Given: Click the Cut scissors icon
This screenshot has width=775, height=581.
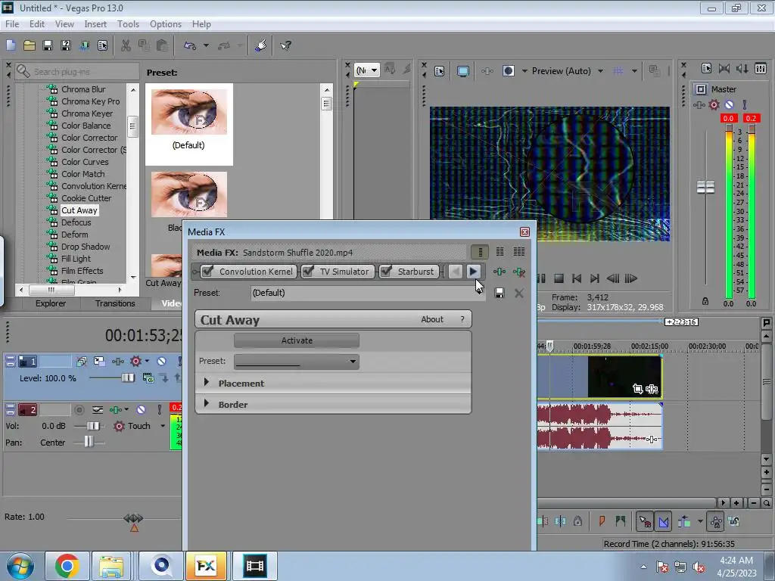Looking at the screenshot, I should 126,45.
